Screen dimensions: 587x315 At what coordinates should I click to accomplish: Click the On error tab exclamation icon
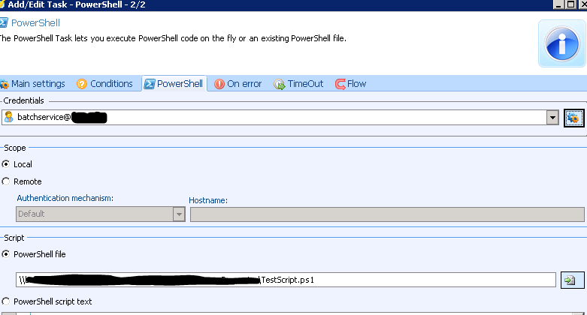click(219, 84)
